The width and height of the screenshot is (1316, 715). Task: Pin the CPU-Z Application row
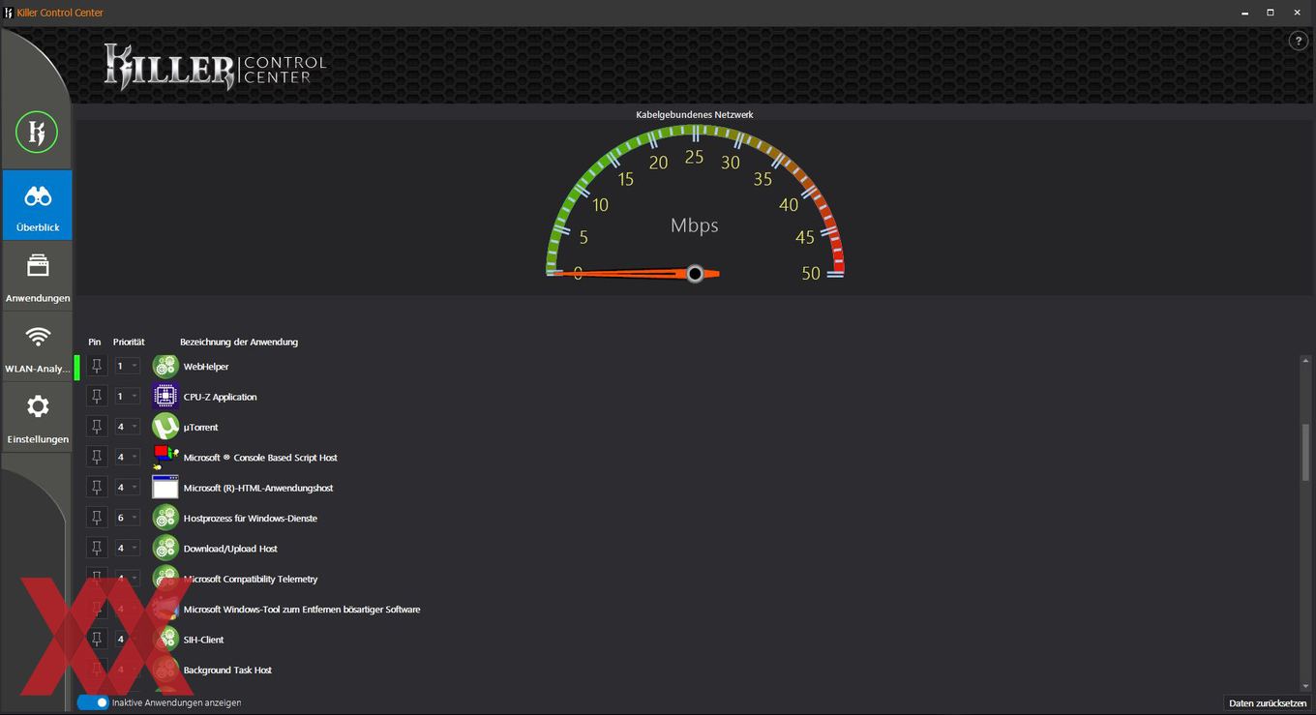97,396
